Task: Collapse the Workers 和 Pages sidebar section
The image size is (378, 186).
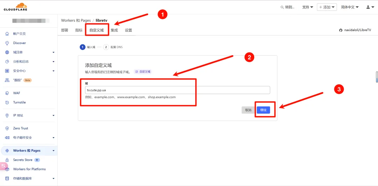Action: coord(54,151)
